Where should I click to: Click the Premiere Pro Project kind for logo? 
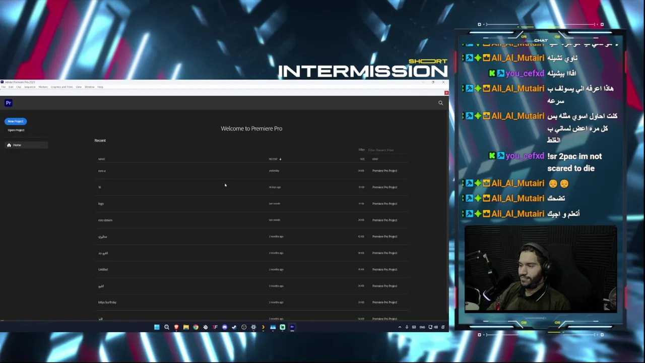coord(384,204)
